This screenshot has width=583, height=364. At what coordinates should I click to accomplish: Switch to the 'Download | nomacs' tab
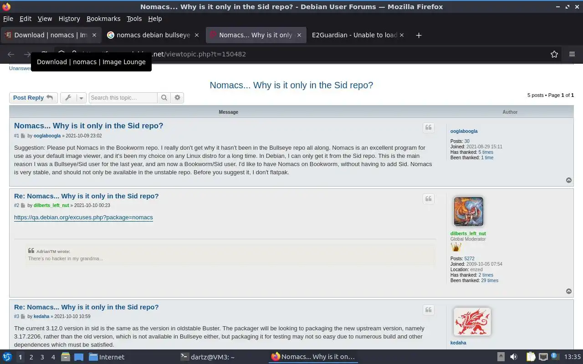coord(51,35)
